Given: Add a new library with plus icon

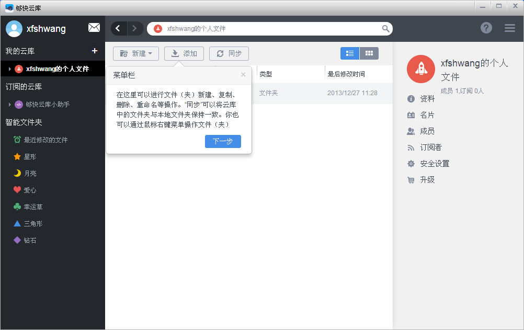Looking at the screenshot, I should point(95,51).
